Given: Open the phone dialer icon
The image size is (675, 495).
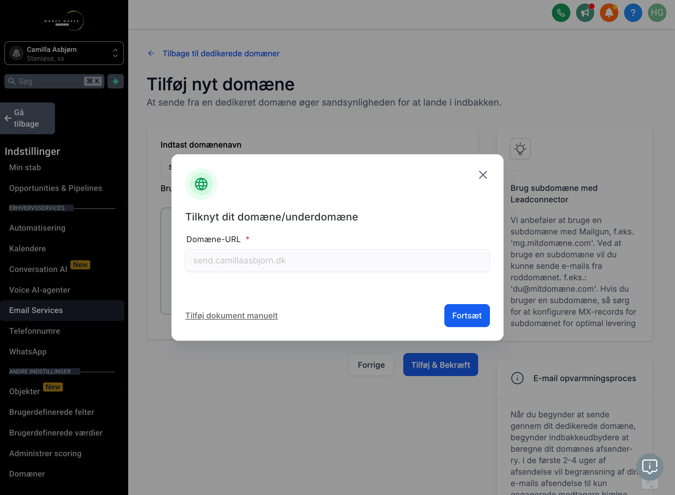Looking at the screenshot, I should click(x=561, y=13).
